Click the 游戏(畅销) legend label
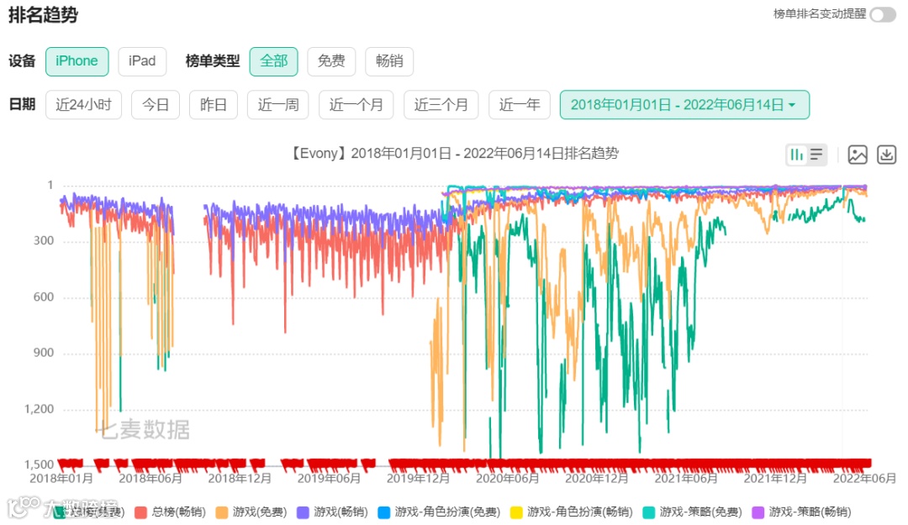Viewport: 908px width, 525px height. (340, 512)
